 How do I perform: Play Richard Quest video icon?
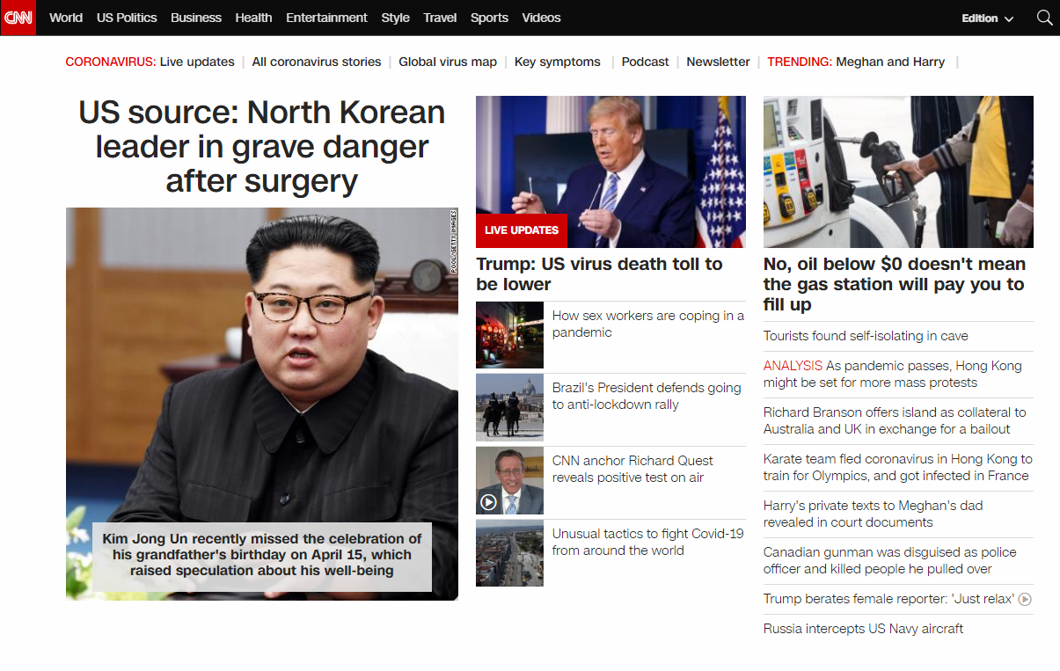[489, 502]
